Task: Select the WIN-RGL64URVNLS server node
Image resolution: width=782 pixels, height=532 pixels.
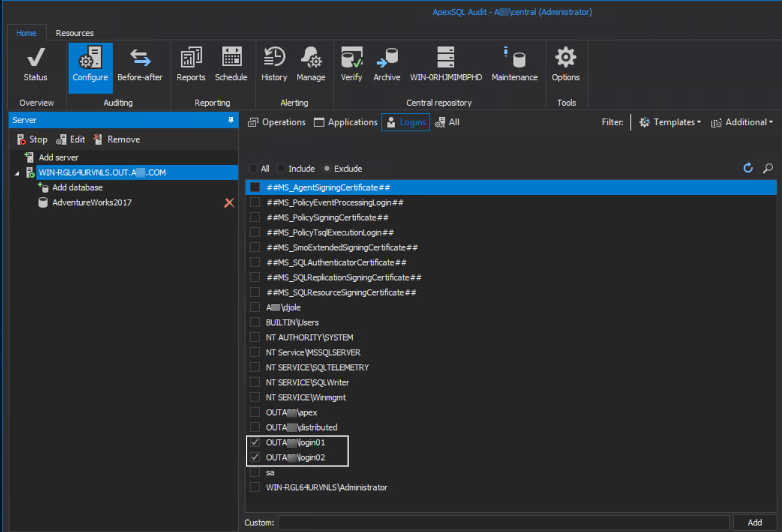Action: 102,172
